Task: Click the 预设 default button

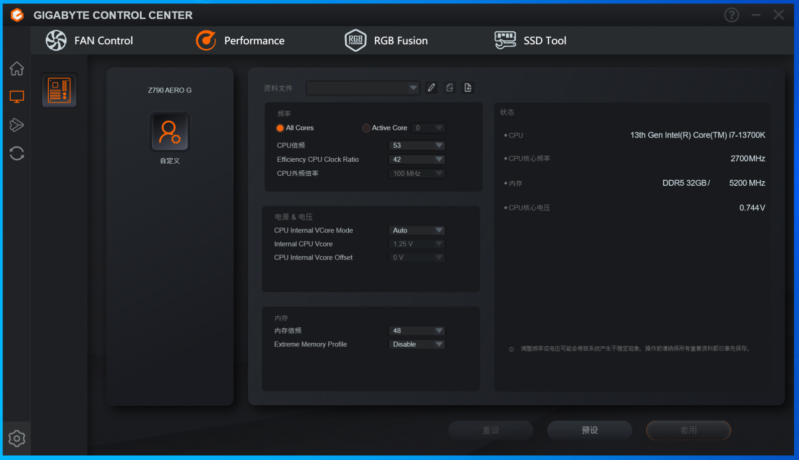Action: pos(589,430)
